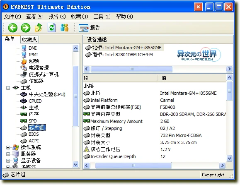This screenshot has width=240, height=185.
Task: Click the Copyright status bar text
Action: coord(213,175)
